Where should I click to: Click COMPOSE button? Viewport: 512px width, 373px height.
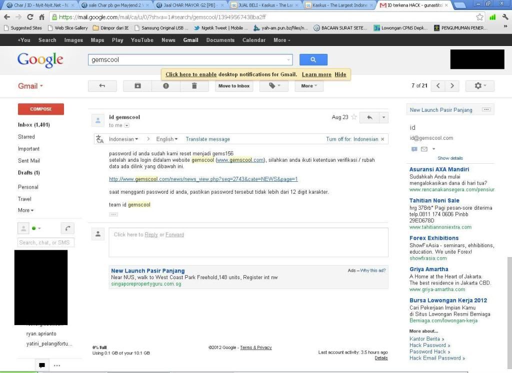[x=41, y=109]
